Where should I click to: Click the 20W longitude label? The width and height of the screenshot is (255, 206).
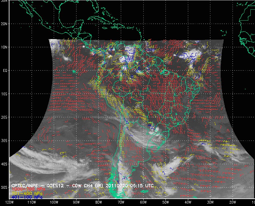(x=233, y=202)
